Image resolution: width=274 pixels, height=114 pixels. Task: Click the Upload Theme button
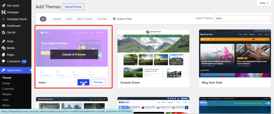coord(73,7)
